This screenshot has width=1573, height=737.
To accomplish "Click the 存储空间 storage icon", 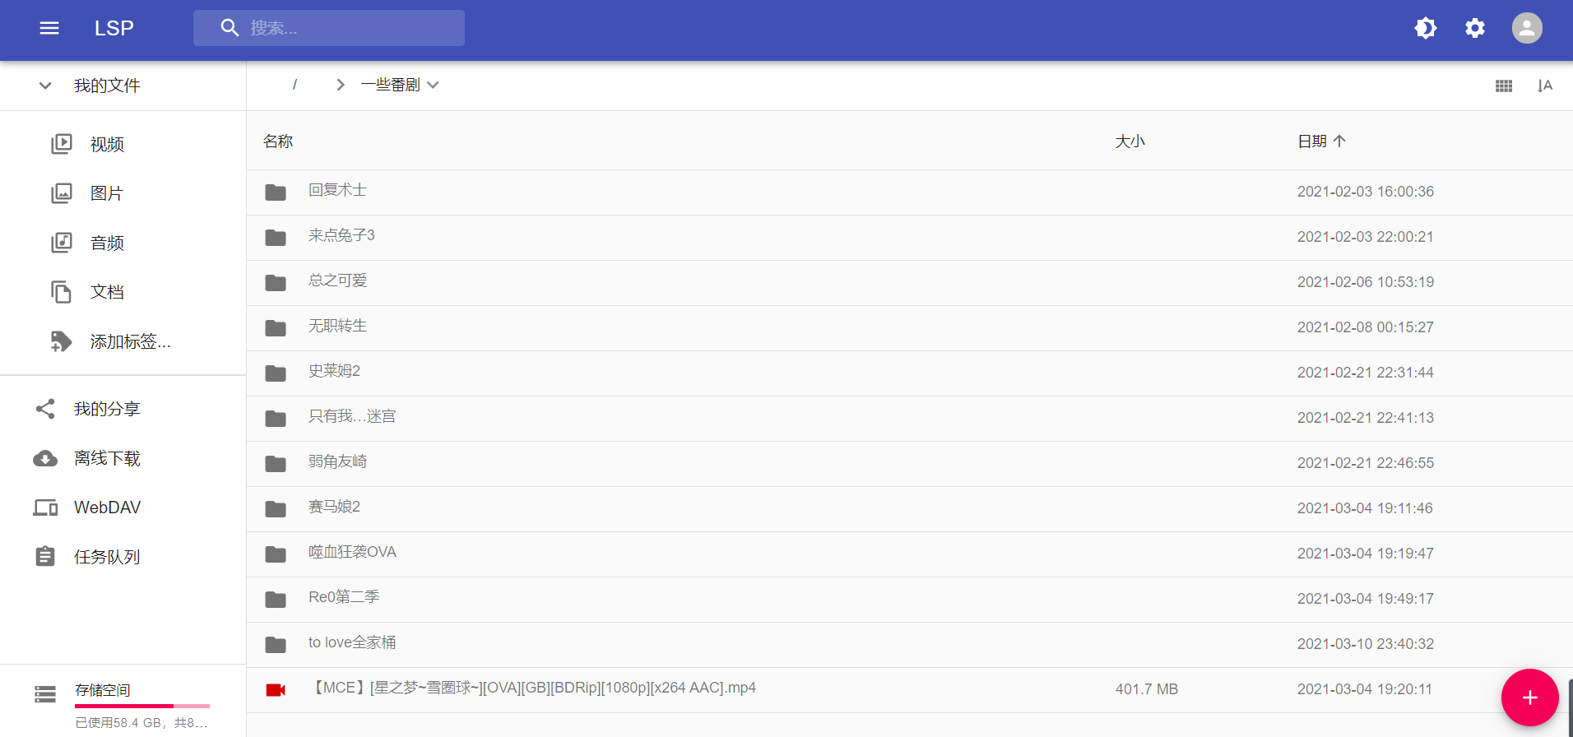I will 45,694.
